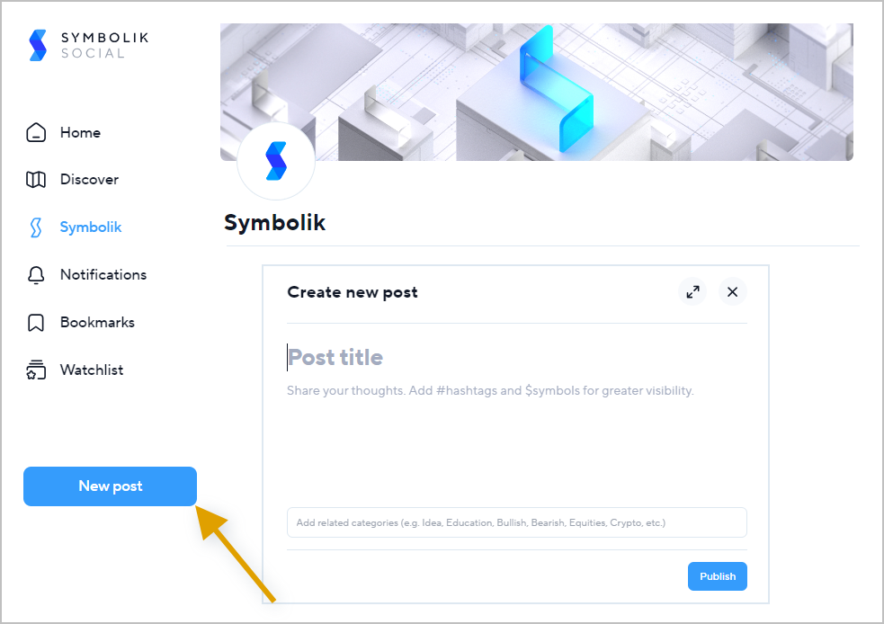Select the Notifications menu label
The height and width of the screenshot is (624, 884).
tap(103, 274)
